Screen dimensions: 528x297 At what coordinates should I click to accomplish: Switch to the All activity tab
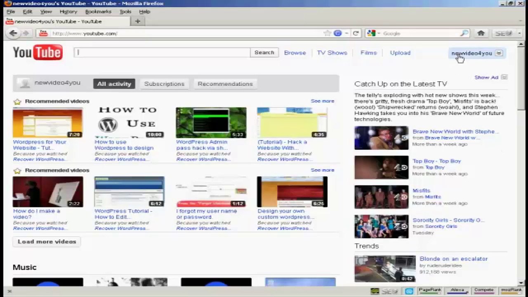point(114,84)
